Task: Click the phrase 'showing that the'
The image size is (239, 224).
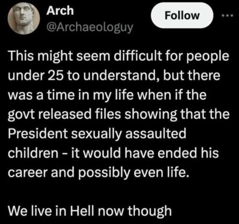Action: (x=177, y=115)
